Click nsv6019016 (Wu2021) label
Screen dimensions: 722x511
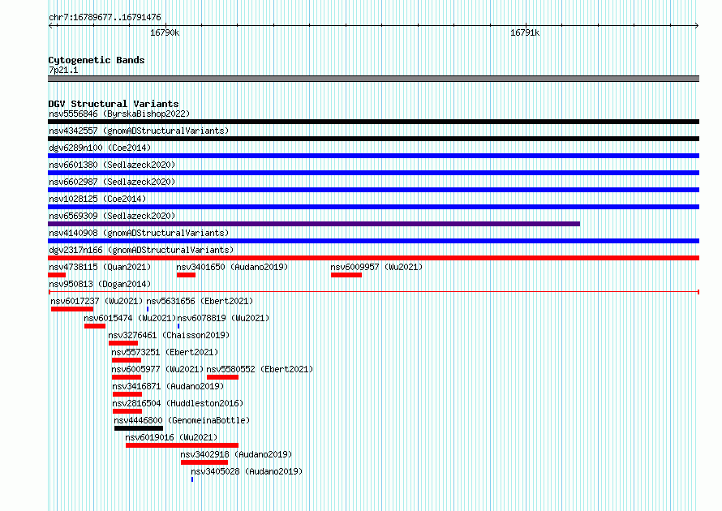tap(171, 437)
